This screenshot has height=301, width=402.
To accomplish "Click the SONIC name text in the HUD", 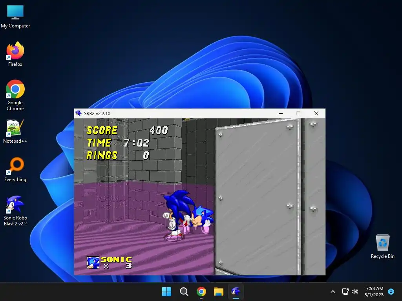I will point(116,259).
